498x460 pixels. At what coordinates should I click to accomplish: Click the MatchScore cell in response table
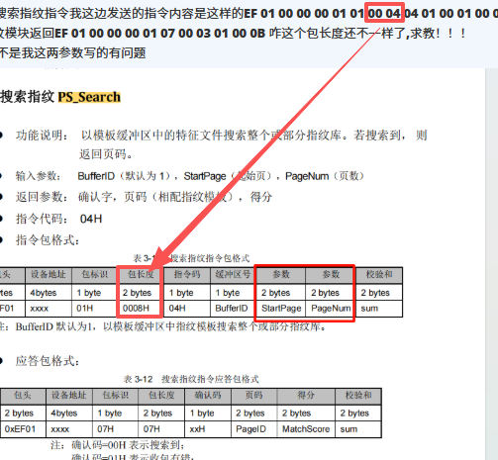click(x=306, y=429)
